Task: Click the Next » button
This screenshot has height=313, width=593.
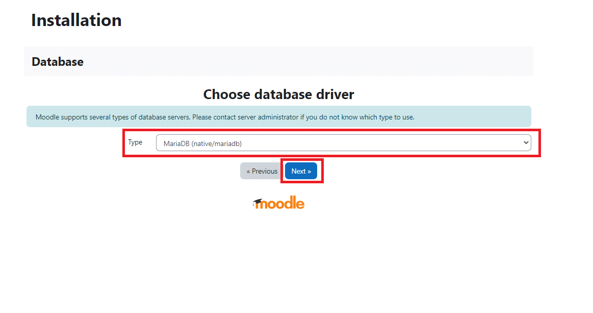Action: (301, 171)
